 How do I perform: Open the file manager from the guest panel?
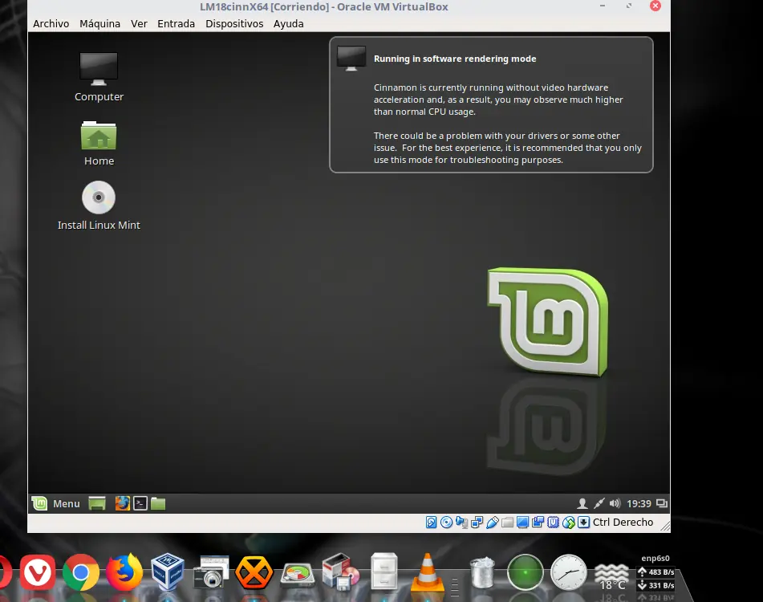coord(158,503)
